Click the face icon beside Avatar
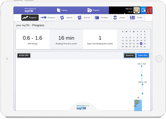 point(115,18)
